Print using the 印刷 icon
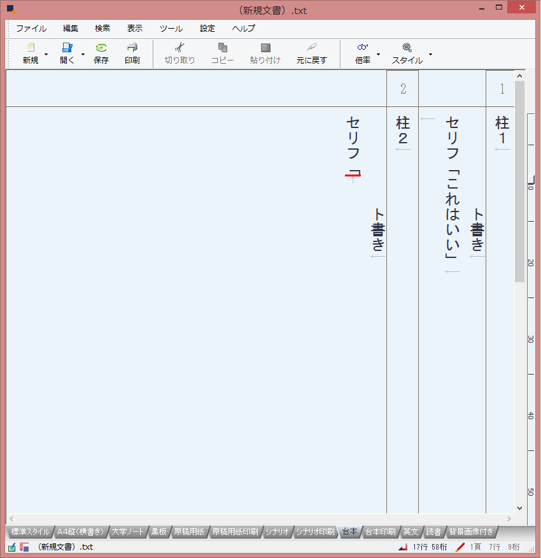 tap(132, 47)
